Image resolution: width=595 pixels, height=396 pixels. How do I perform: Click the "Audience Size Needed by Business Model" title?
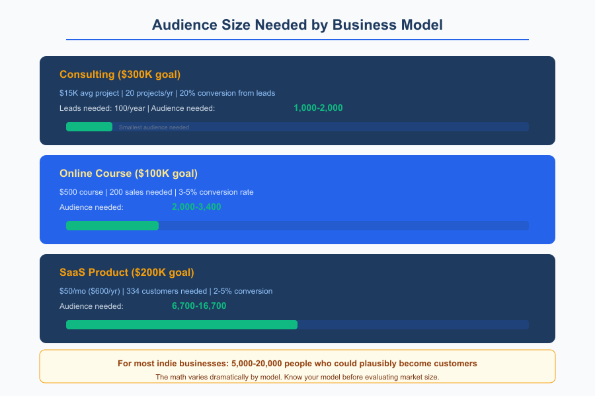tap(297, 25)
